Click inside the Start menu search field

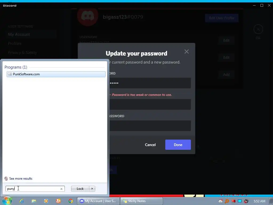click(35, 189)
